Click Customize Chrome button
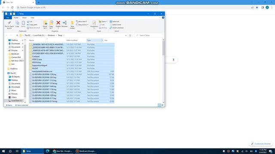 pos(261,144)
